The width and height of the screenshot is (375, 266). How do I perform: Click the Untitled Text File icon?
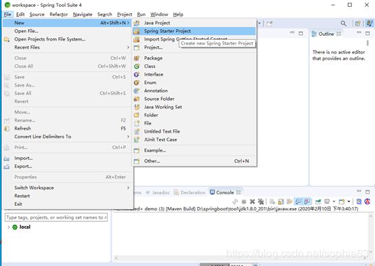pos(137,131)
